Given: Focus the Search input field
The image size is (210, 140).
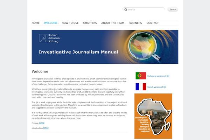Looking at the screenshot, I should [x=143, y=9].
